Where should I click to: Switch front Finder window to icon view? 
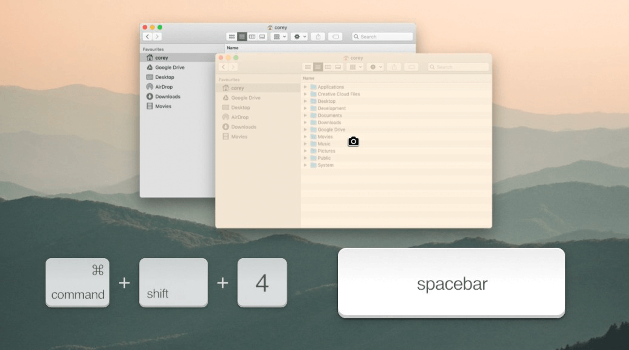[x=307, y=67]
